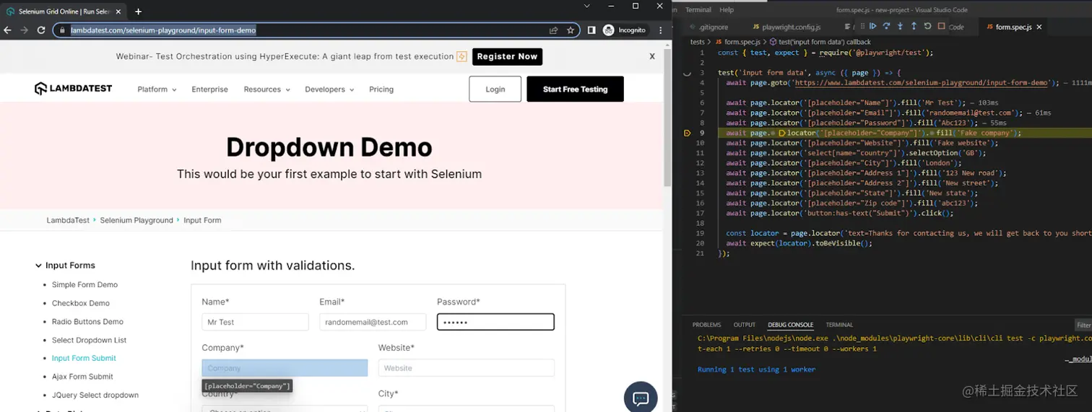Click the Login button

(495, 89)
